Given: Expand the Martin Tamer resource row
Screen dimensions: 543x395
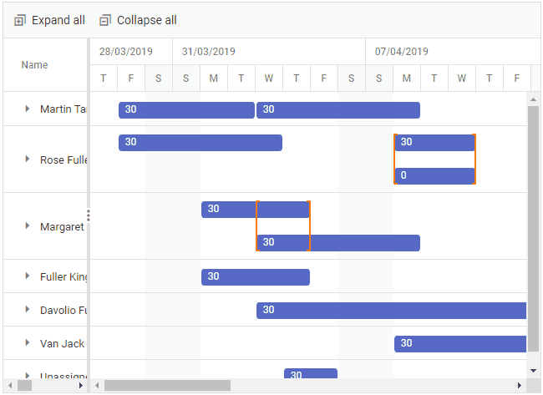Looking at the screenshot, I should point(28,109).
